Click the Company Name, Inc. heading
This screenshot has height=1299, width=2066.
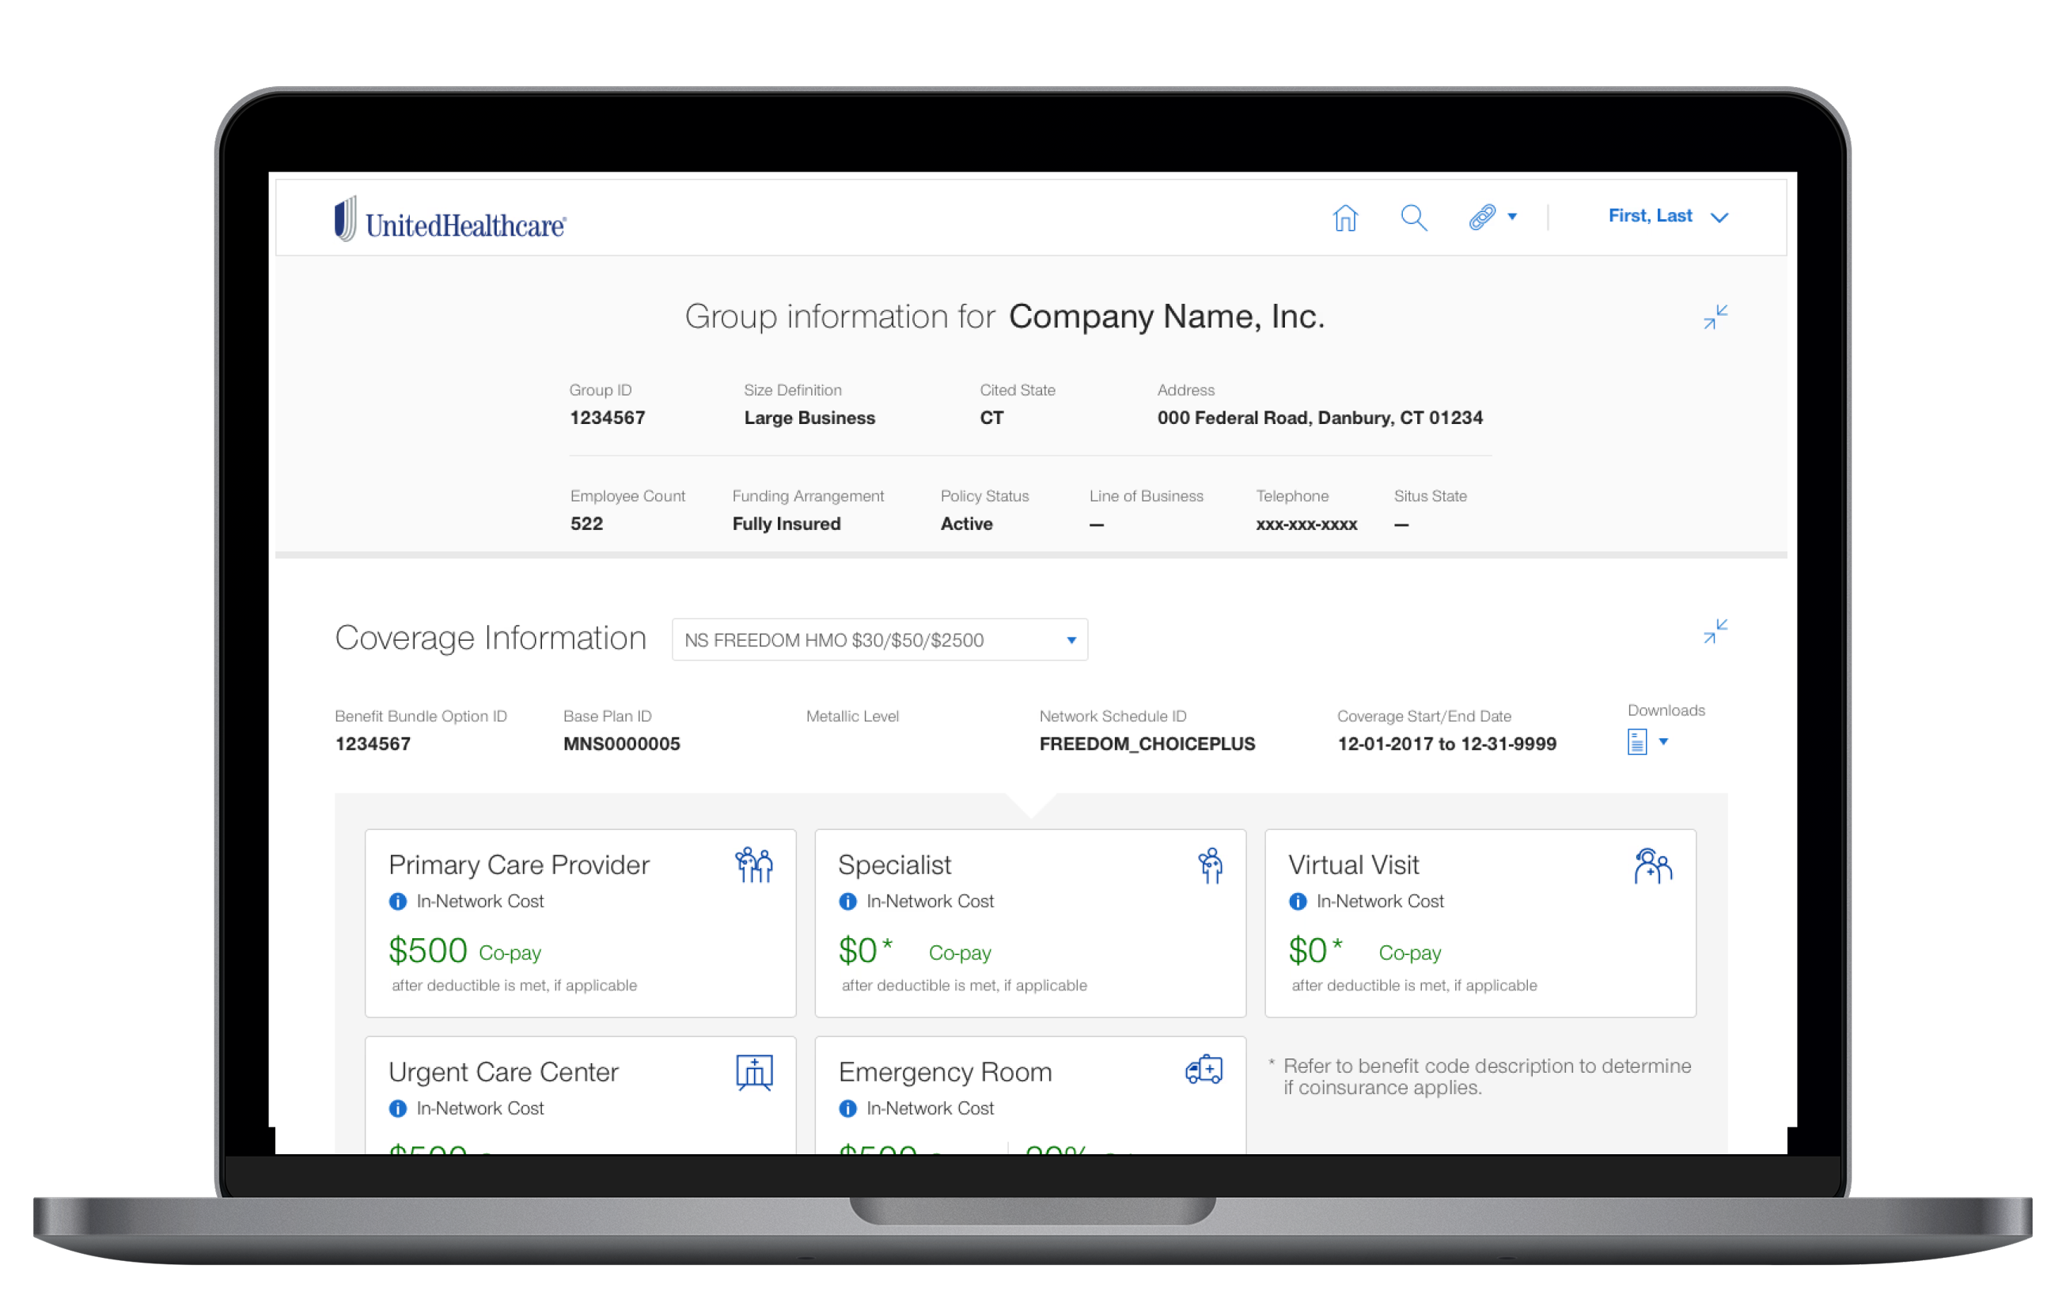[x=1166, y=316]
